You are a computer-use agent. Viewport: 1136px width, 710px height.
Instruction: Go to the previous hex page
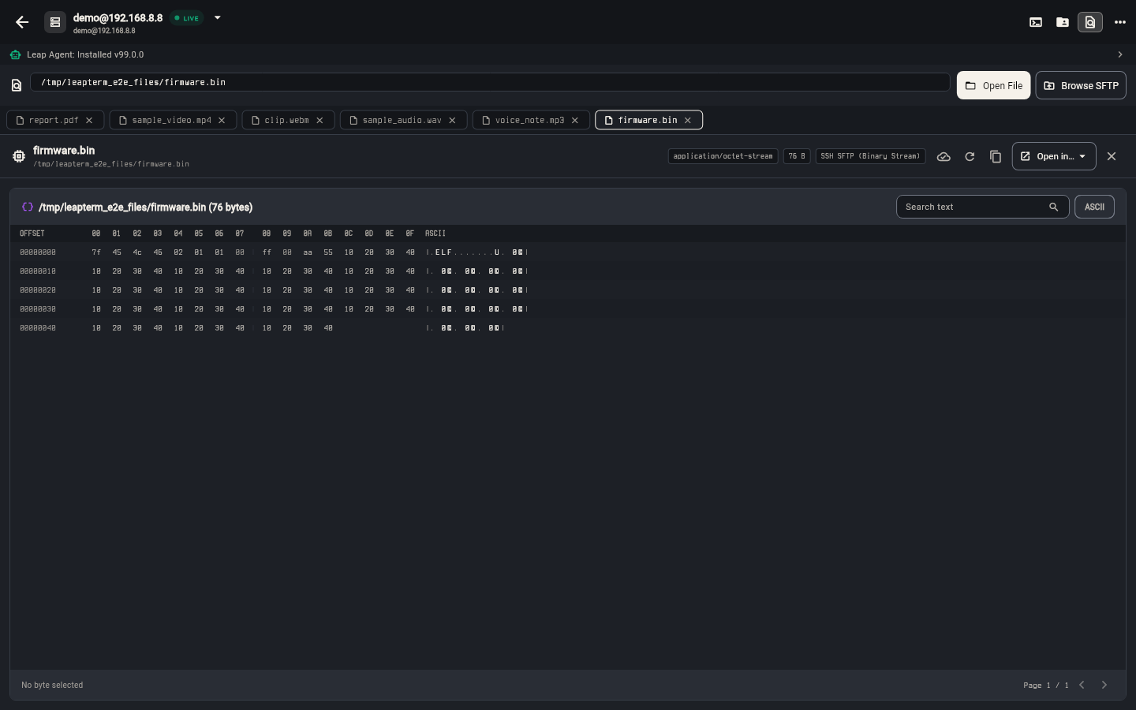1082,685
